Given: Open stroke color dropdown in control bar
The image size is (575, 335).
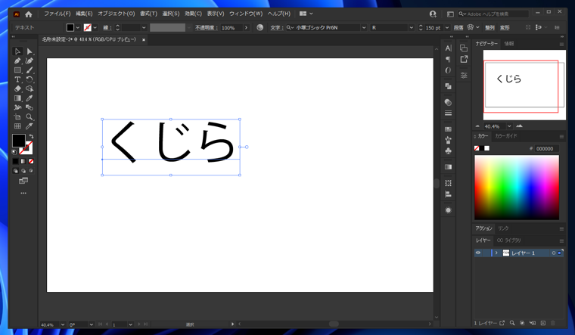Looking at the screenshot, I should click(95, 27).
